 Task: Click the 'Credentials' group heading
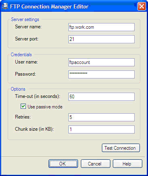[x=21, y=55]
